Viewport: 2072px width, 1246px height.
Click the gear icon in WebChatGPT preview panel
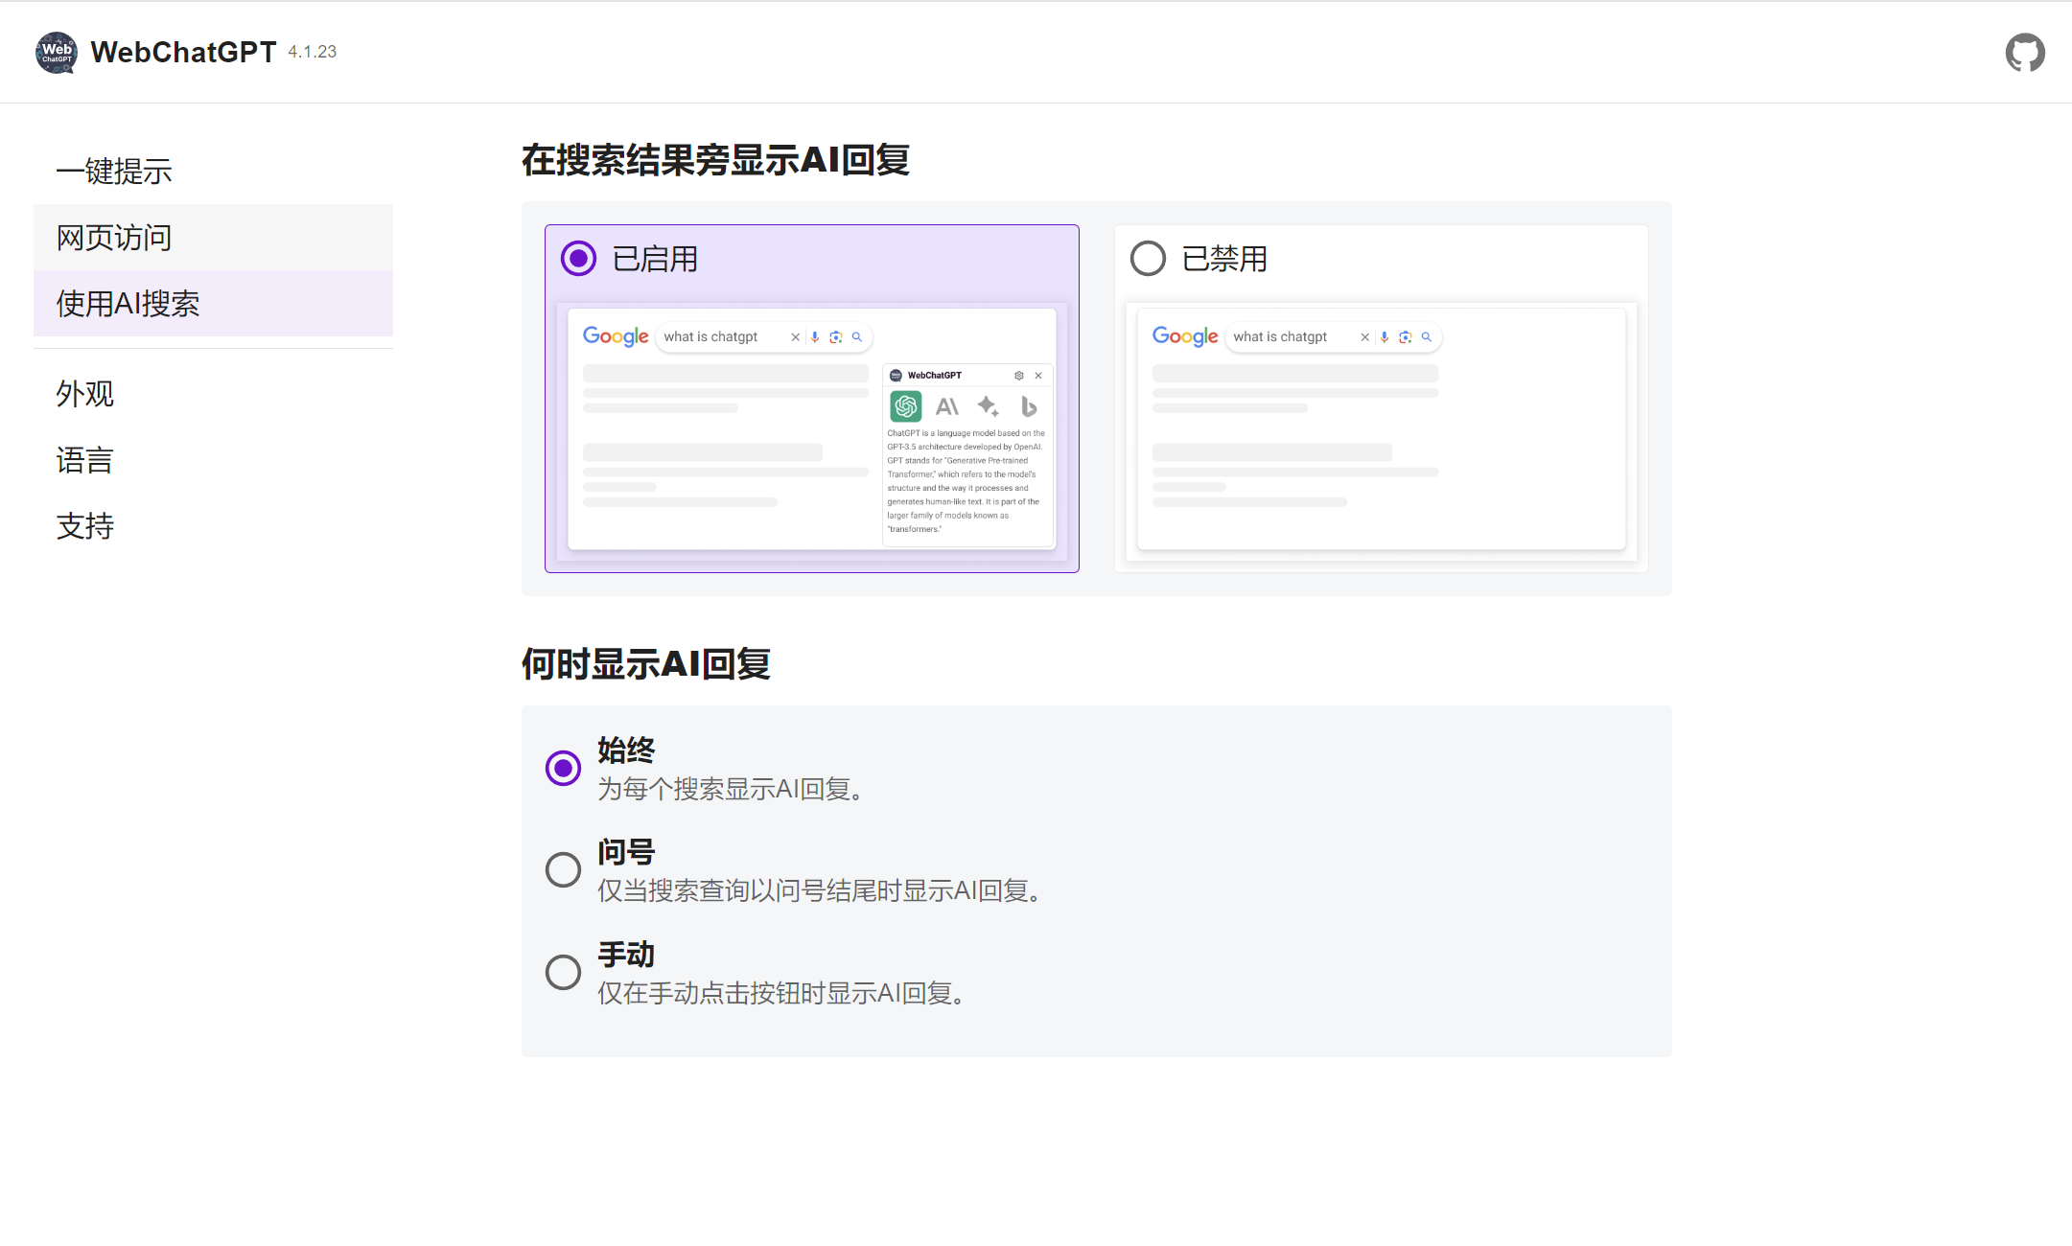click(x=1019, y=376)
